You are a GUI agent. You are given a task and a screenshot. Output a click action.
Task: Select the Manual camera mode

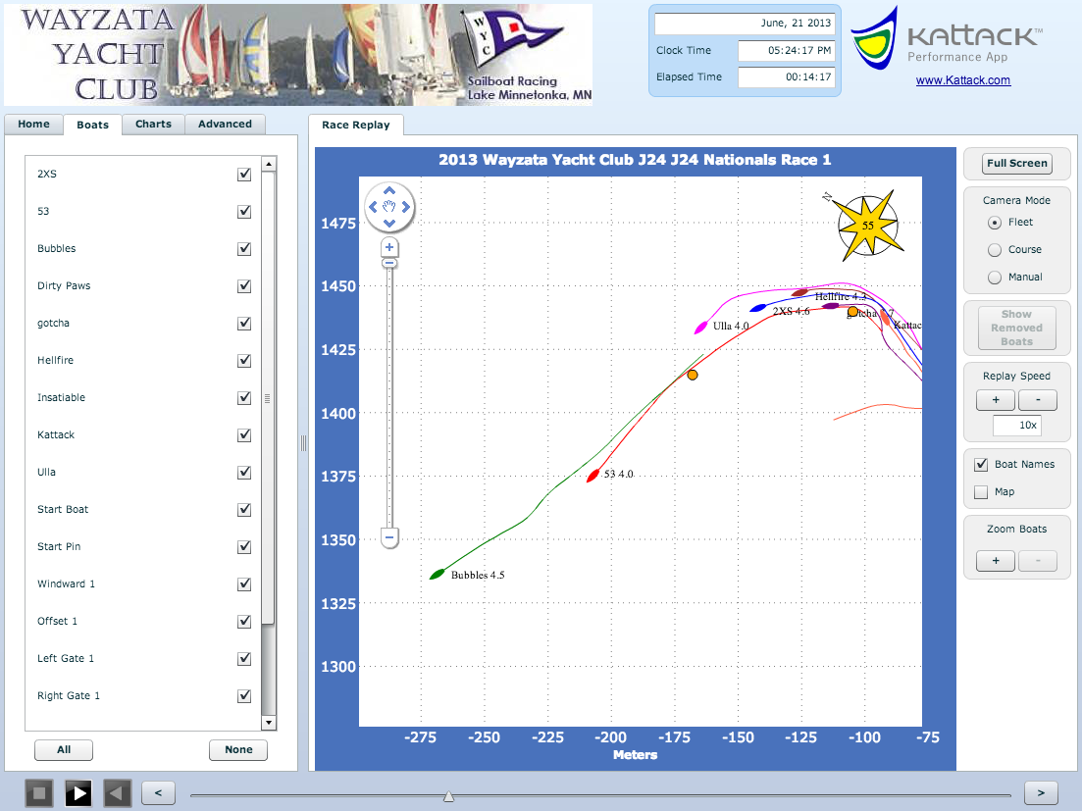995,278
